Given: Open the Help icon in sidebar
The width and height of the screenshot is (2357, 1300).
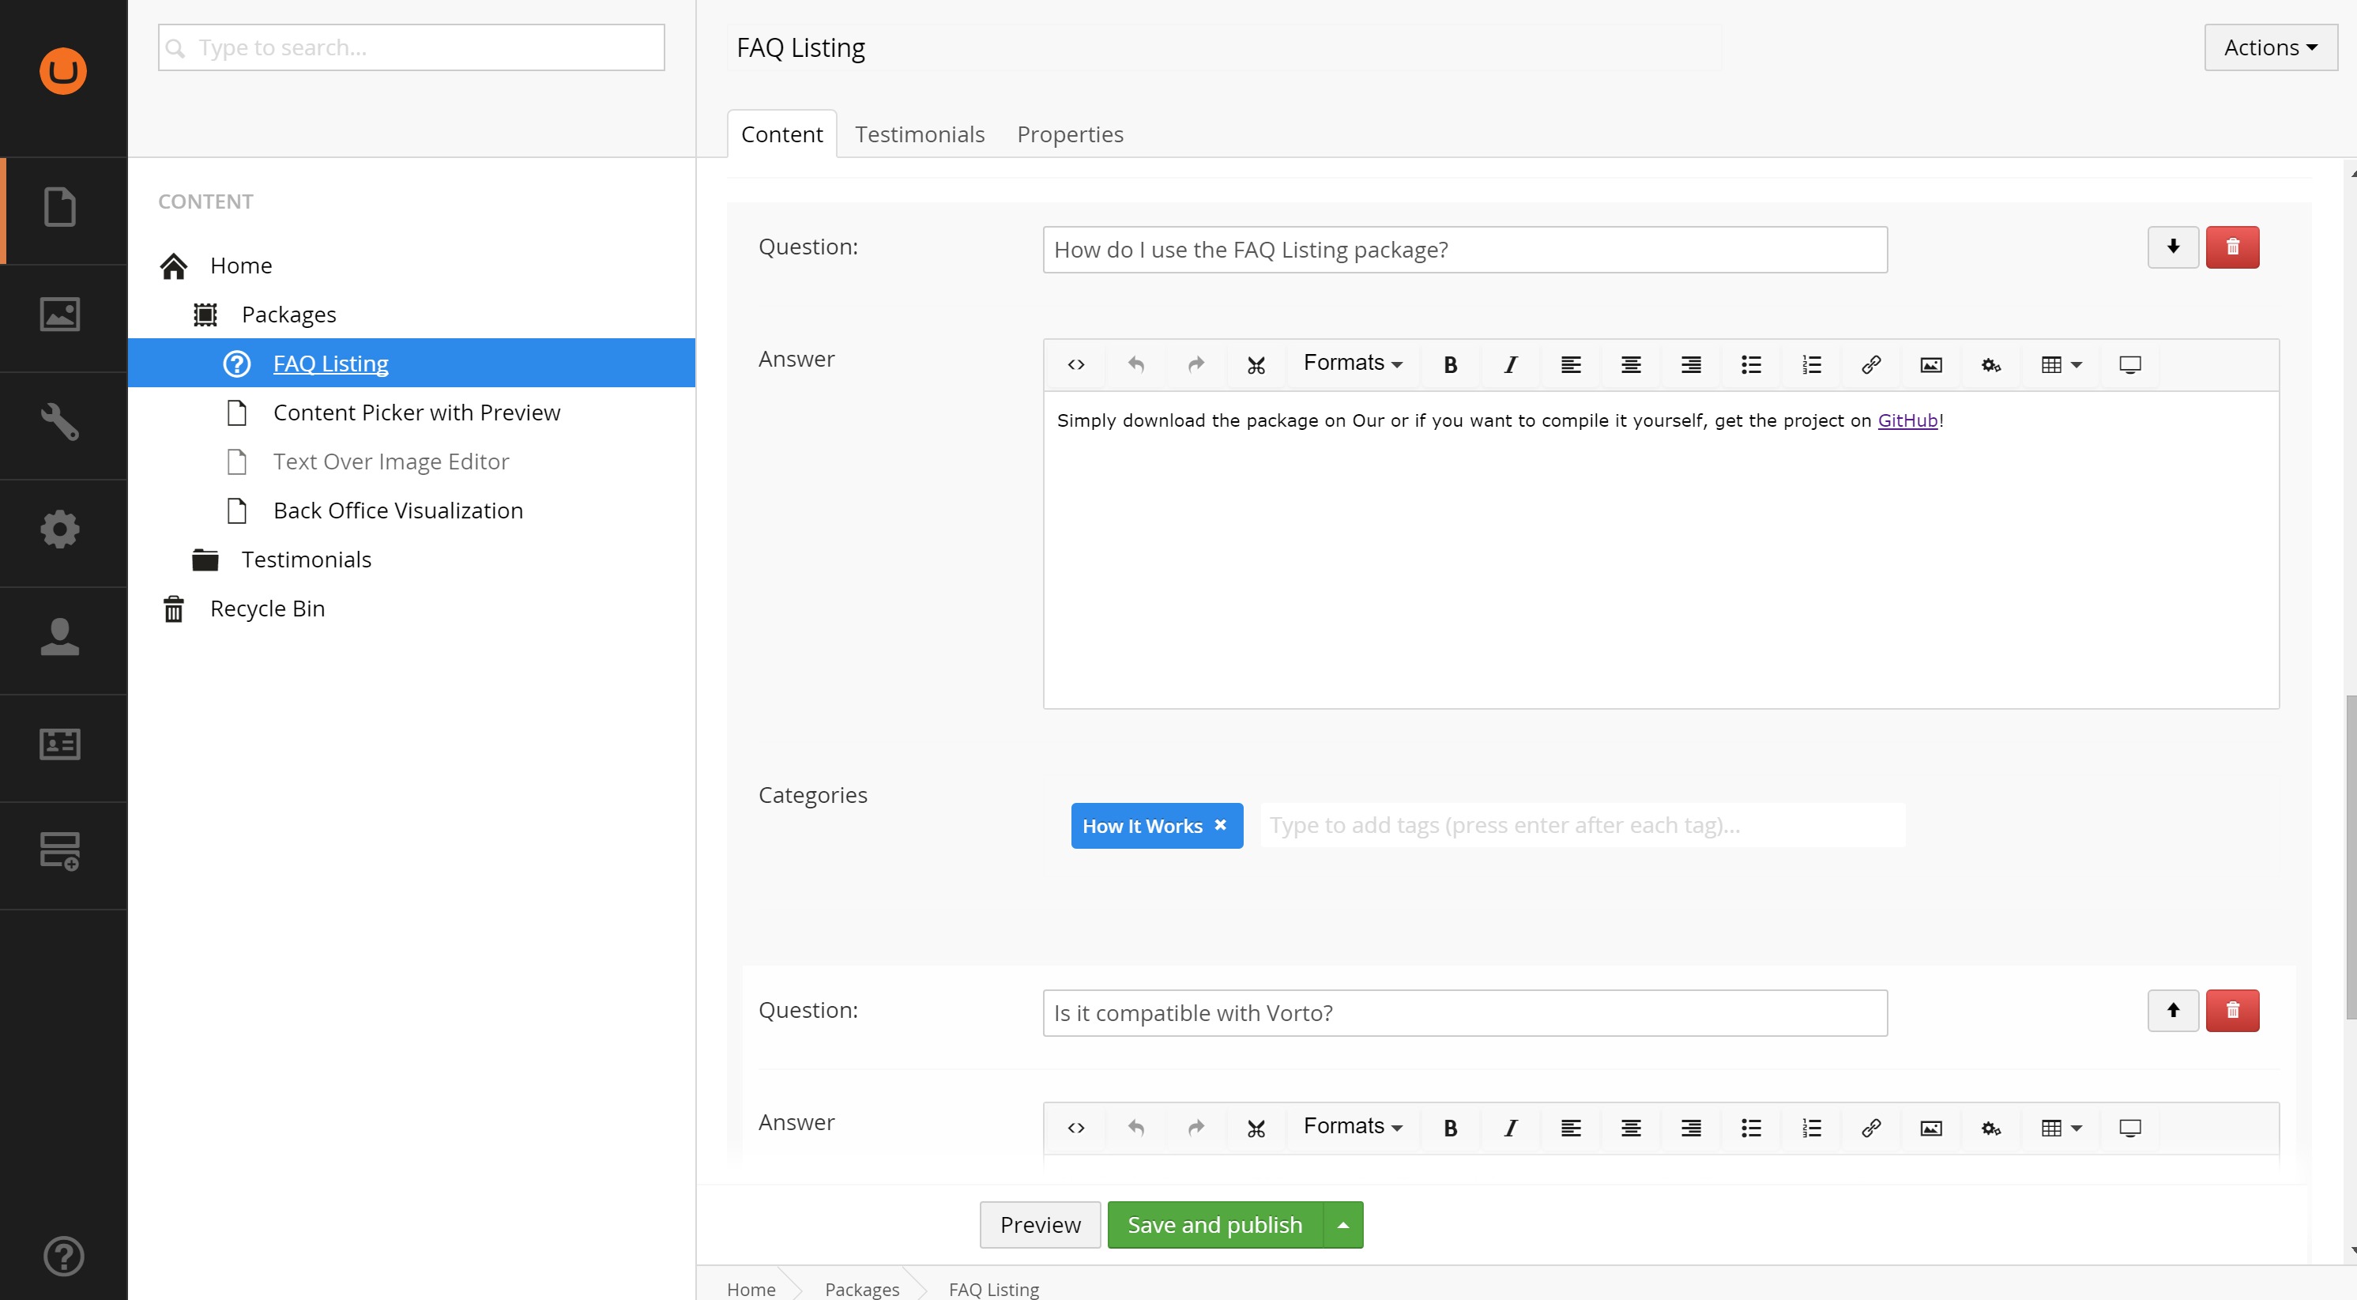Looking at the screenshot, I should click(x=63, y=1256).
